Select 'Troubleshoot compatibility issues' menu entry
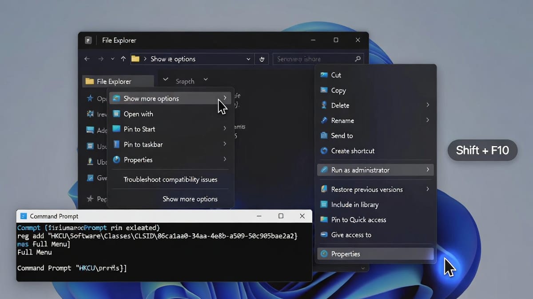This screenshot has width=533, height=299. click(x=171, y=179)
